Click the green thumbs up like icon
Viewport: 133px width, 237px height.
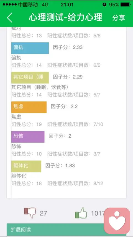coord(81,213)
